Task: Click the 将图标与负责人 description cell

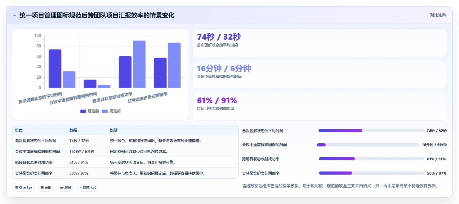Action: [158, 173]
